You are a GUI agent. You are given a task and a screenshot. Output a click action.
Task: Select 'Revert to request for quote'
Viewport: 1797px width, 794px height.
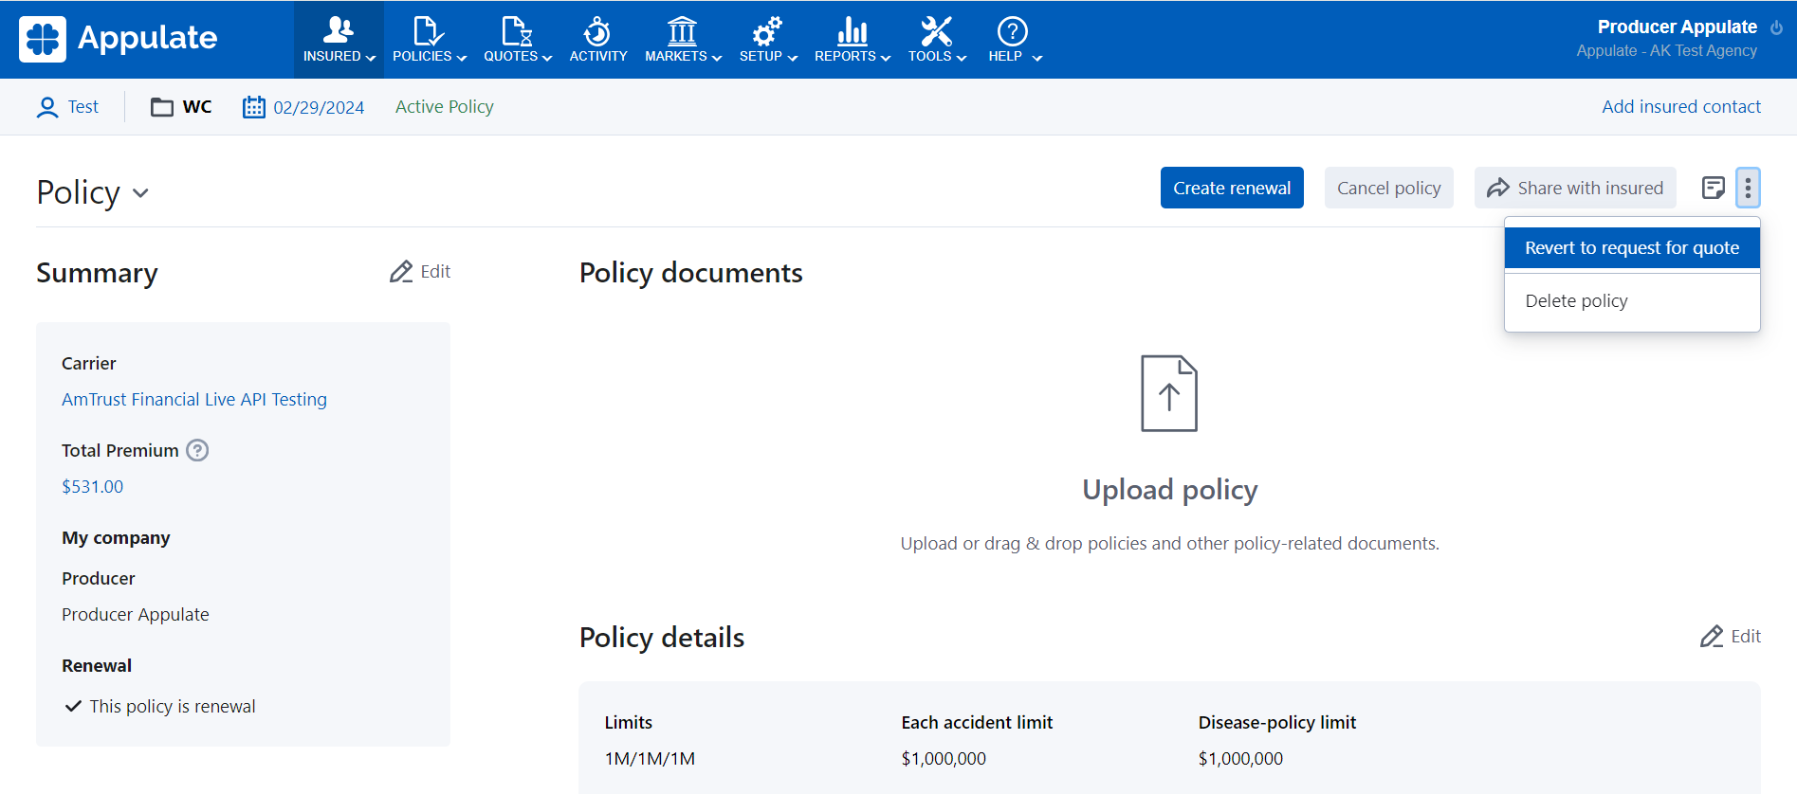pyautogui.click(x=1631, y=247)
